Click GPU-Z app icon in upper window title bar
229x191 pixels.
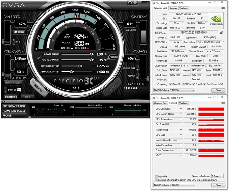click(x=154, y=3)
